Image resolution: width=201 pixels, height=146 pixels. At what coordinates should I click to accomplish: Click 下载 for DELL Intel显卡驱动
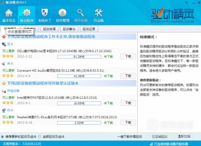click(x=128, y=56)
